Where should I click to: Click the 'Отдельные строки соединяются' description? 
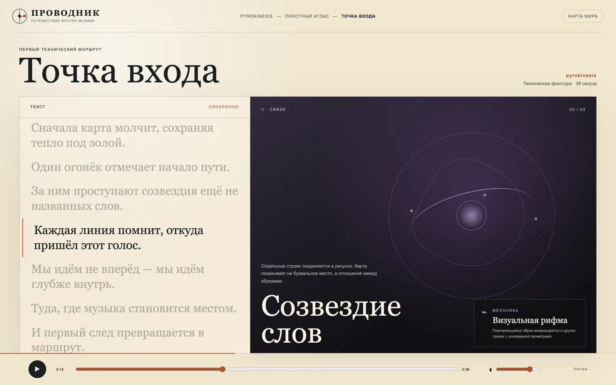click(x=319, y=273)
